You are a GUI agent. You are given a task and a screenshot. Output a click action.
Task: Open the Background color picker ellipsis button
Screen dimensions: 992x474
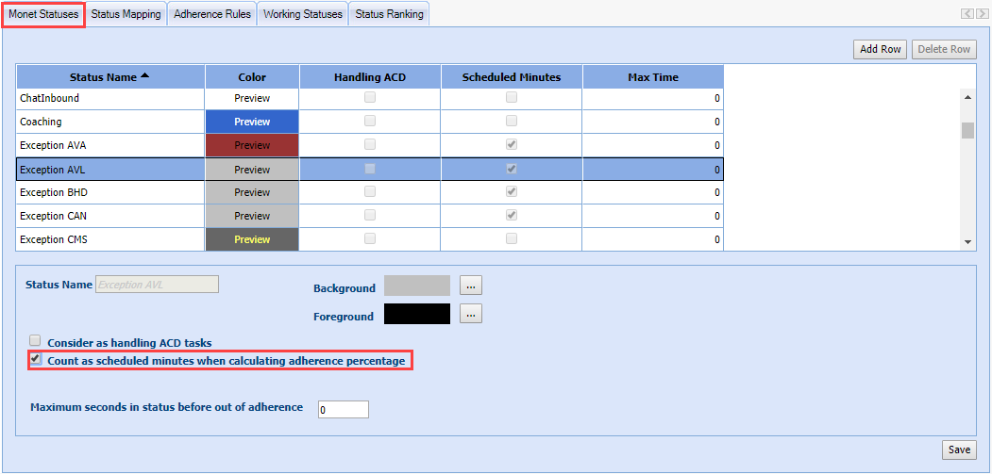[x=470, y=286]
